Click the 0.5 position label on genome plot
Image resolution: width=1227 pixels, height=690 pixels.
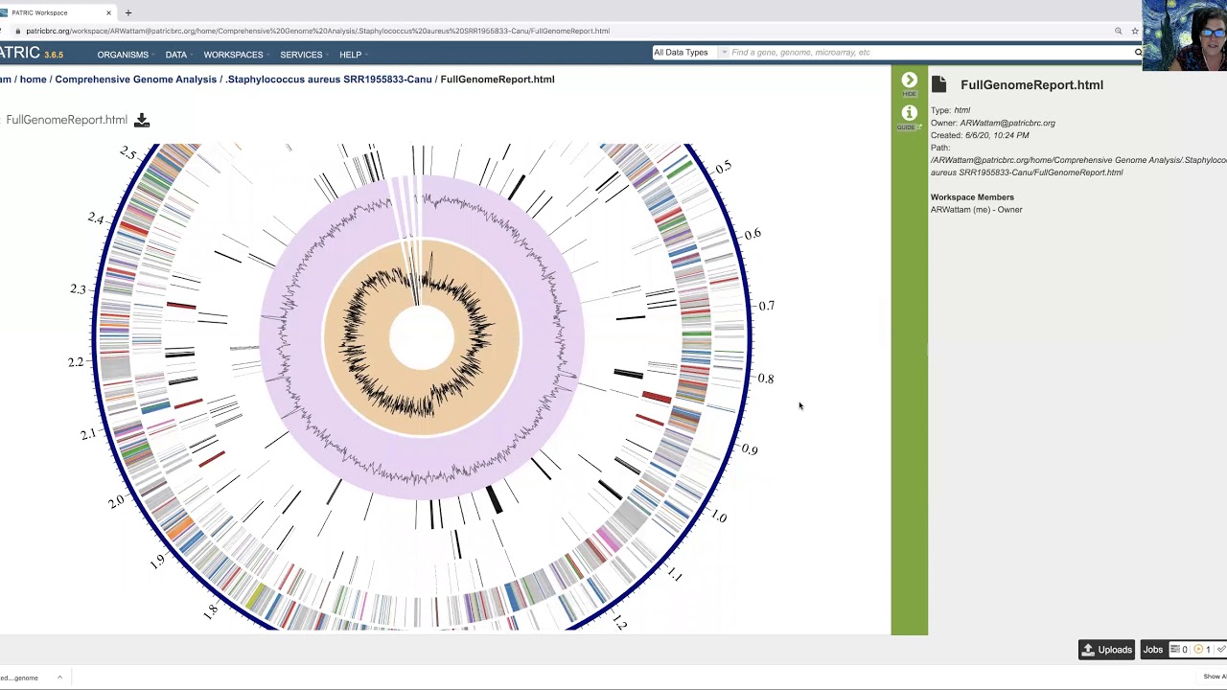pos(723,167)
